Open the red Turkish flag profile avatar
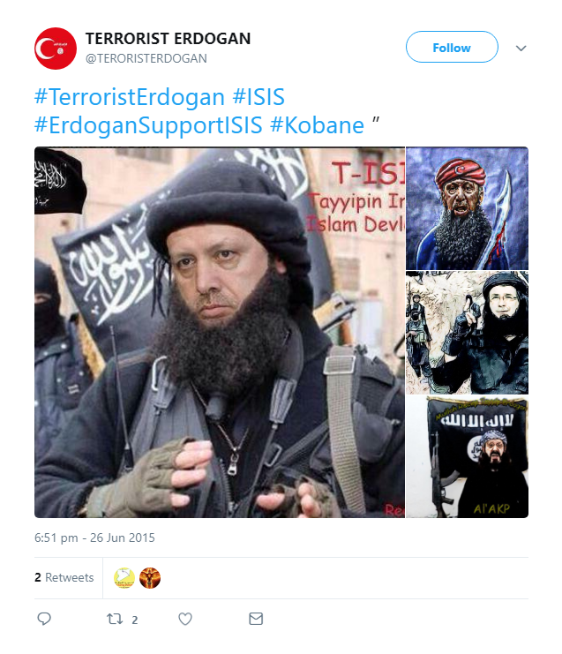 tap(56, 49)
